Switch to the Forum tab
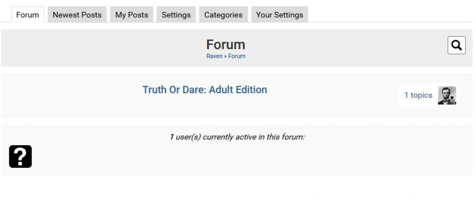 point(28,15)
